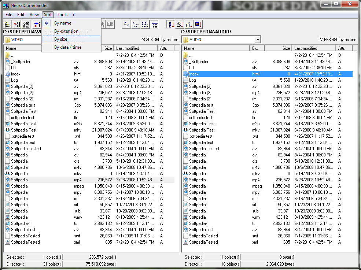This screenshot has width=361, height=270.
Task: Select SoftpediaTest avi in AUDIO pane
Action: coord(268,229)
